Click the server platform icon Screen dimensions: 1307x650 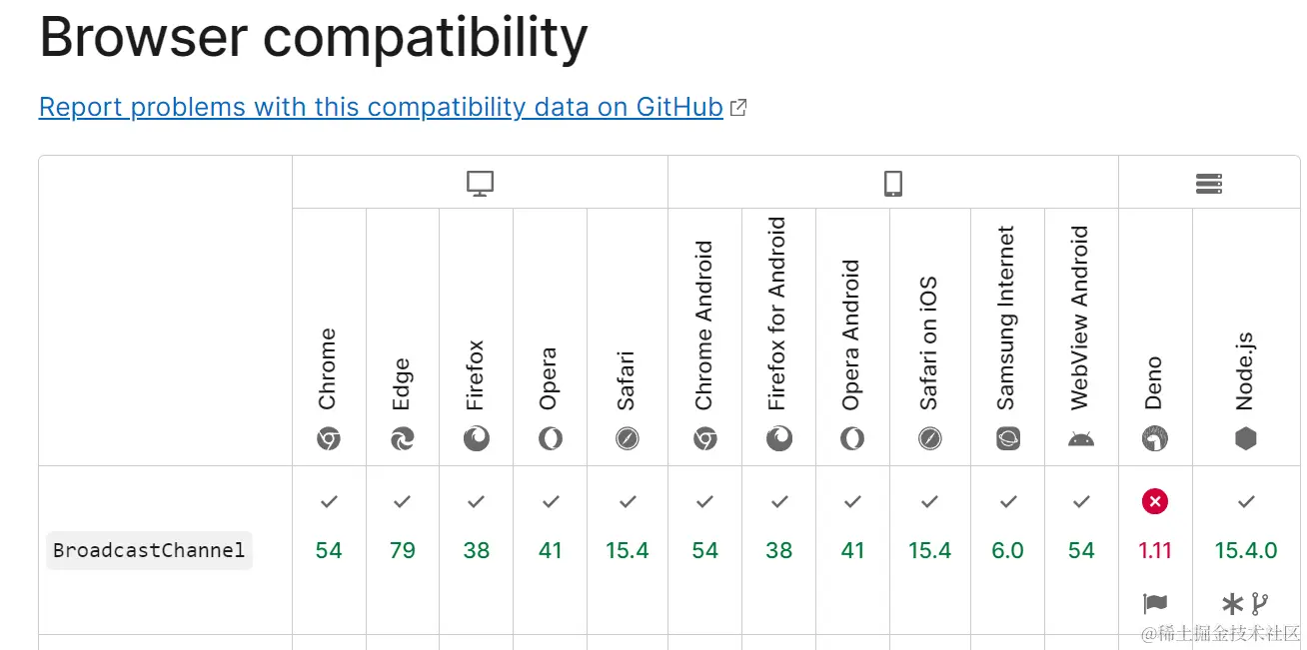[1209, 184]
